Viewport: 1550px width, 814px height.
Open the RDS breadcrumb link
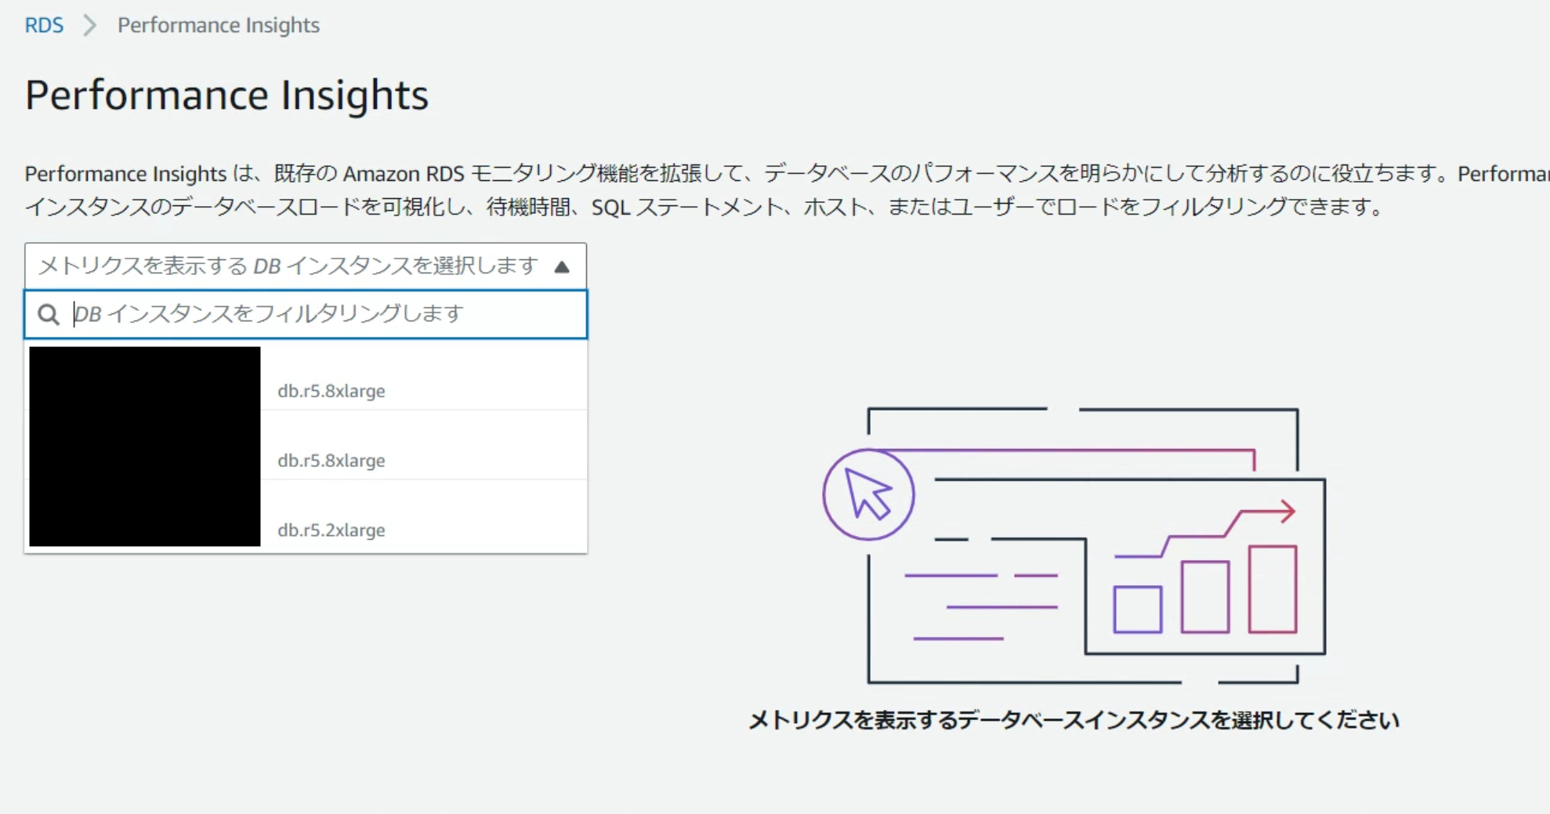pyautogui.click(x=44, y=24)
